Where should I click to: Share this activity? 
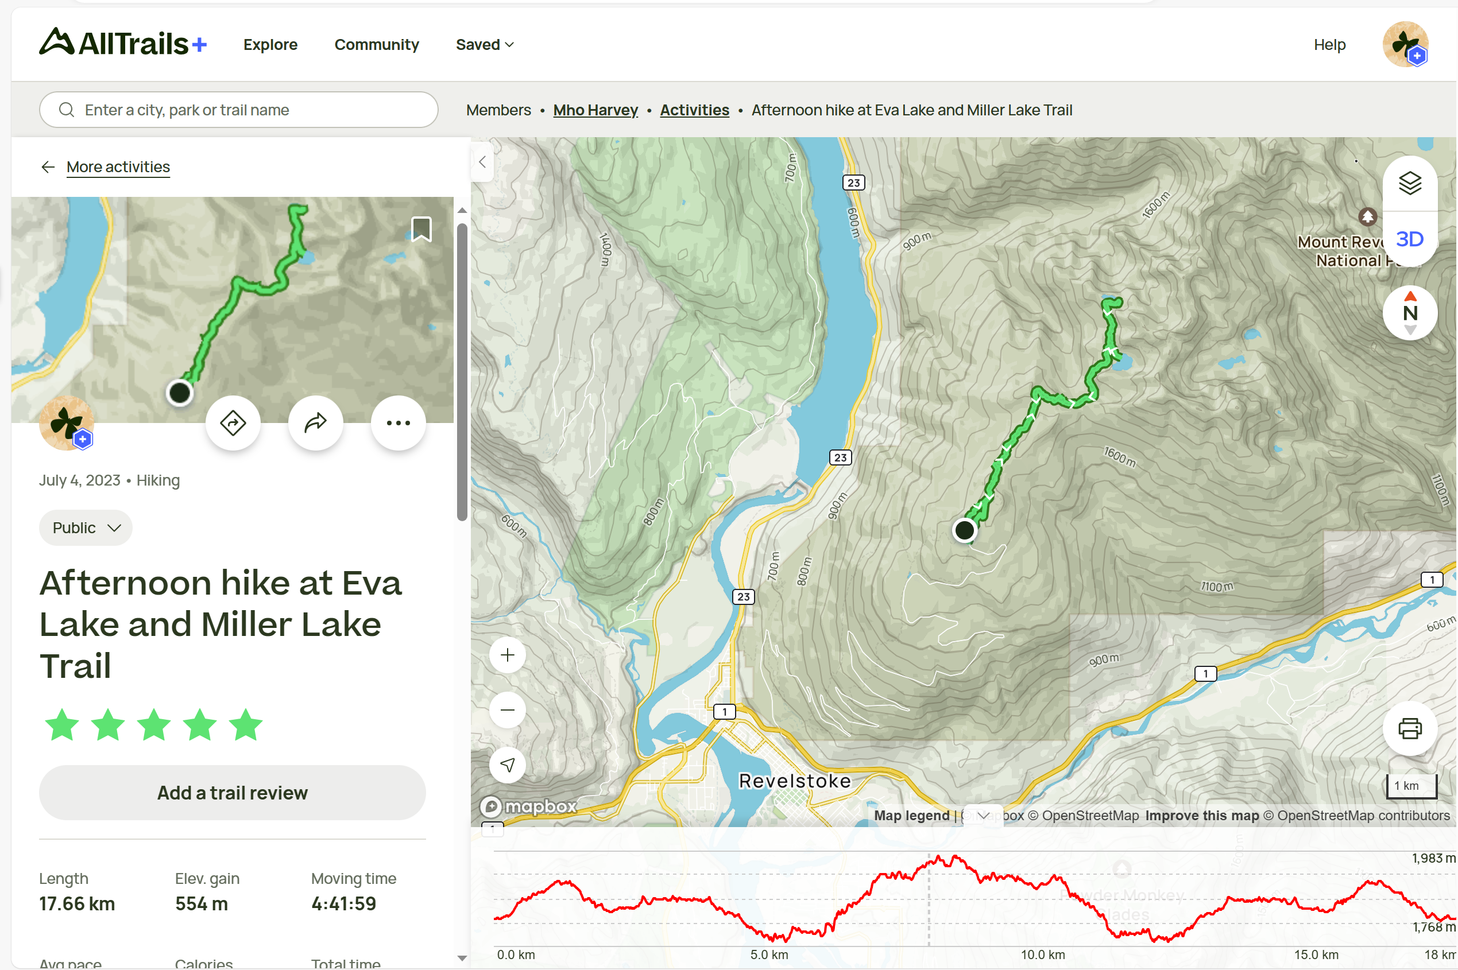point(316,423)
